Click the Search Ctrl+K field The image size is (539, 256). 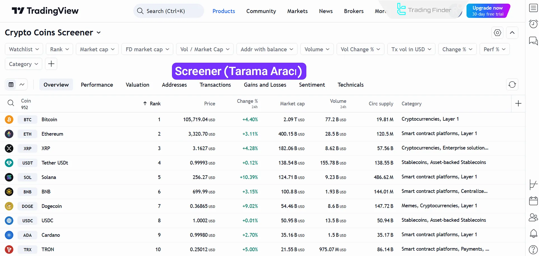(168, 11)
